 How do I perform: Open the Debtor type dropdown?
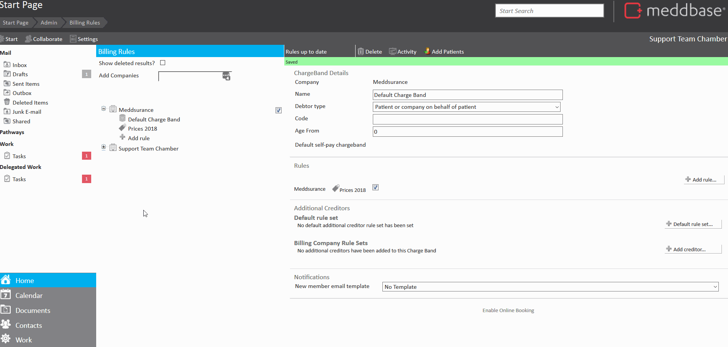(466, 107)
